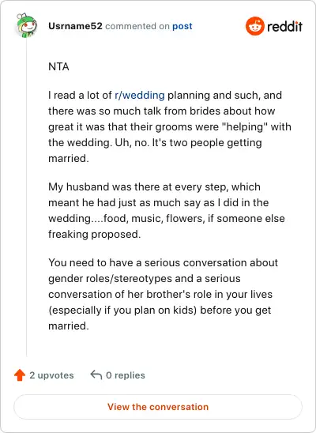Click the paragraph starting 'I read a lot'
Image resolution: width=316 pixels, height=433 pixels.
click(x=169, y=126)
